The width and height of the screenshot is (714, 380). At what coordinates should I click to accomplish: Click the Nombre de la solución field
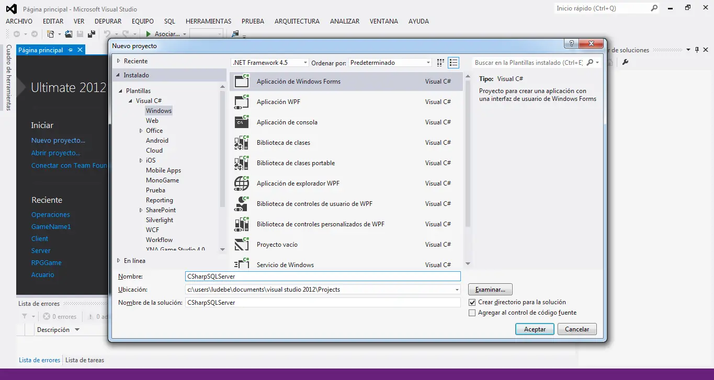pyautogui.click(x=323, y=303)
